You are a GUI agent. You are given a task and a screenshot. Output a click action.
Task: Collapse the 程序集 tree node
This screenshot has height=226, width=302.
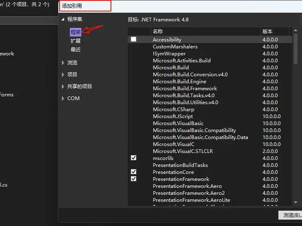[63, 19]
